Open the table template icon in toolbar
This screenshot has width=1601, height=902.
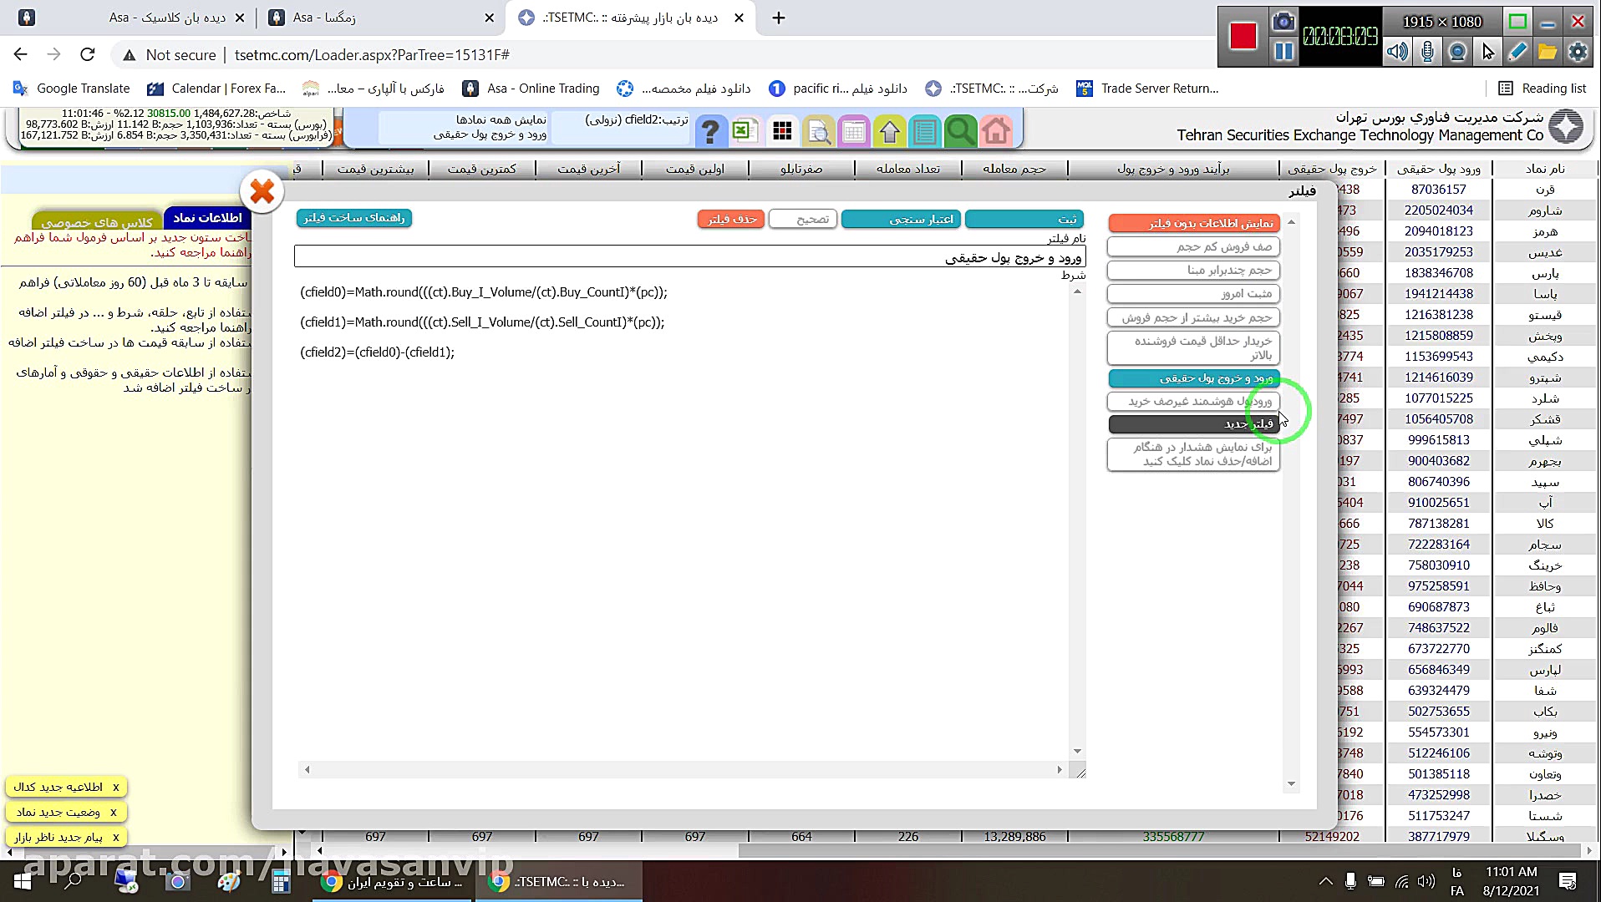coord(854,131)
